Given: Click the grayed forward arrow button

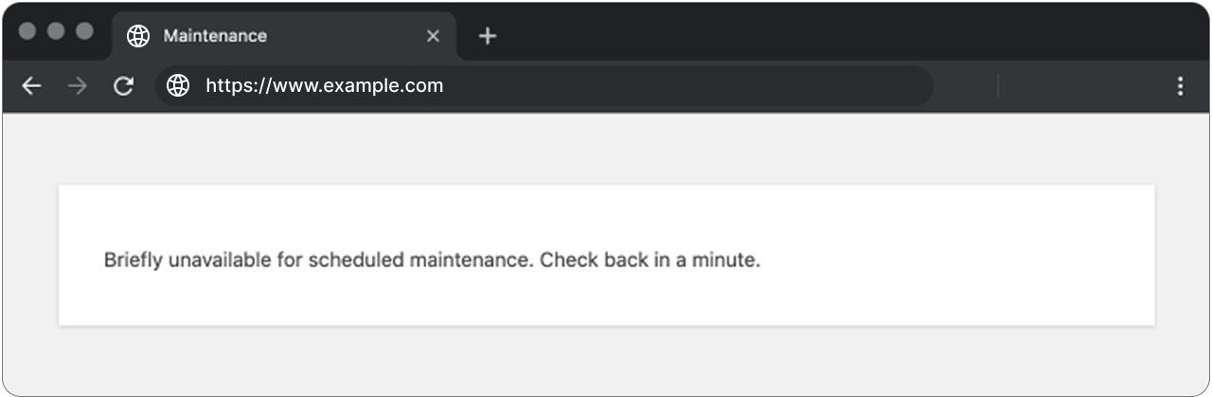Looking at the screenshot, I should coord(78,86).
